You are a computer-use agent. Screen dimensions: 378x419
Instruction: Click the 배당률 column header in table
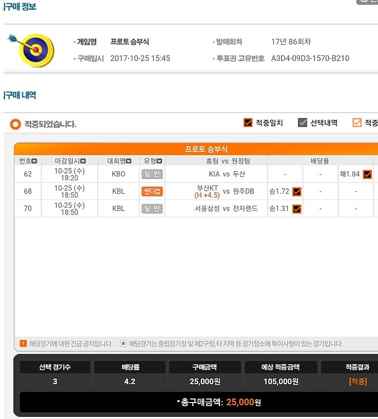[320, 161]
